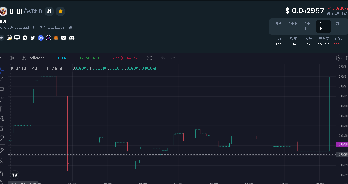Open the Telegram link icon

pos(25,38)
